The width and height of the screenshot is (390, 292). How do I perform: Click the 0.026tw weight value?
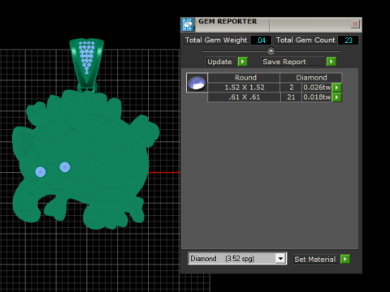(317, 88)
